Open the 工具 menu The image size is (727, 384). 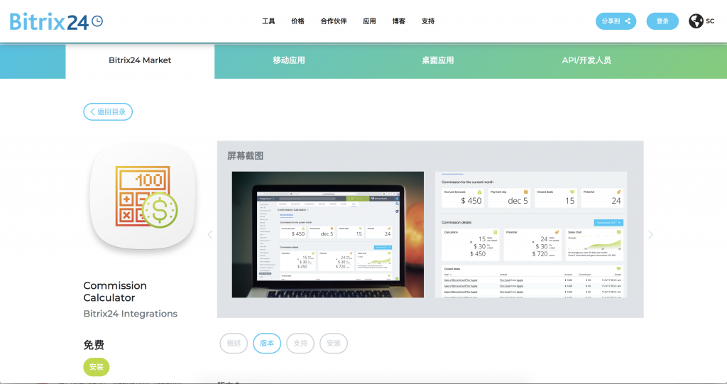(268, 21)
